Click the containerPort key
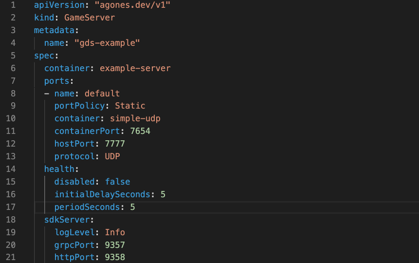The height and width of the screenshot is (263, 419). (x=87, y=131)
